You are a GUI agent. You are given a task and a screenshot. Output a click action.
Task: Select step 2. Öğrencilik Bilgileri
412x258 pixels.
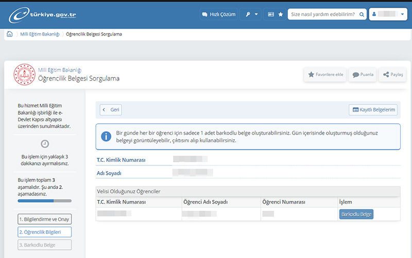click(44, 232)
